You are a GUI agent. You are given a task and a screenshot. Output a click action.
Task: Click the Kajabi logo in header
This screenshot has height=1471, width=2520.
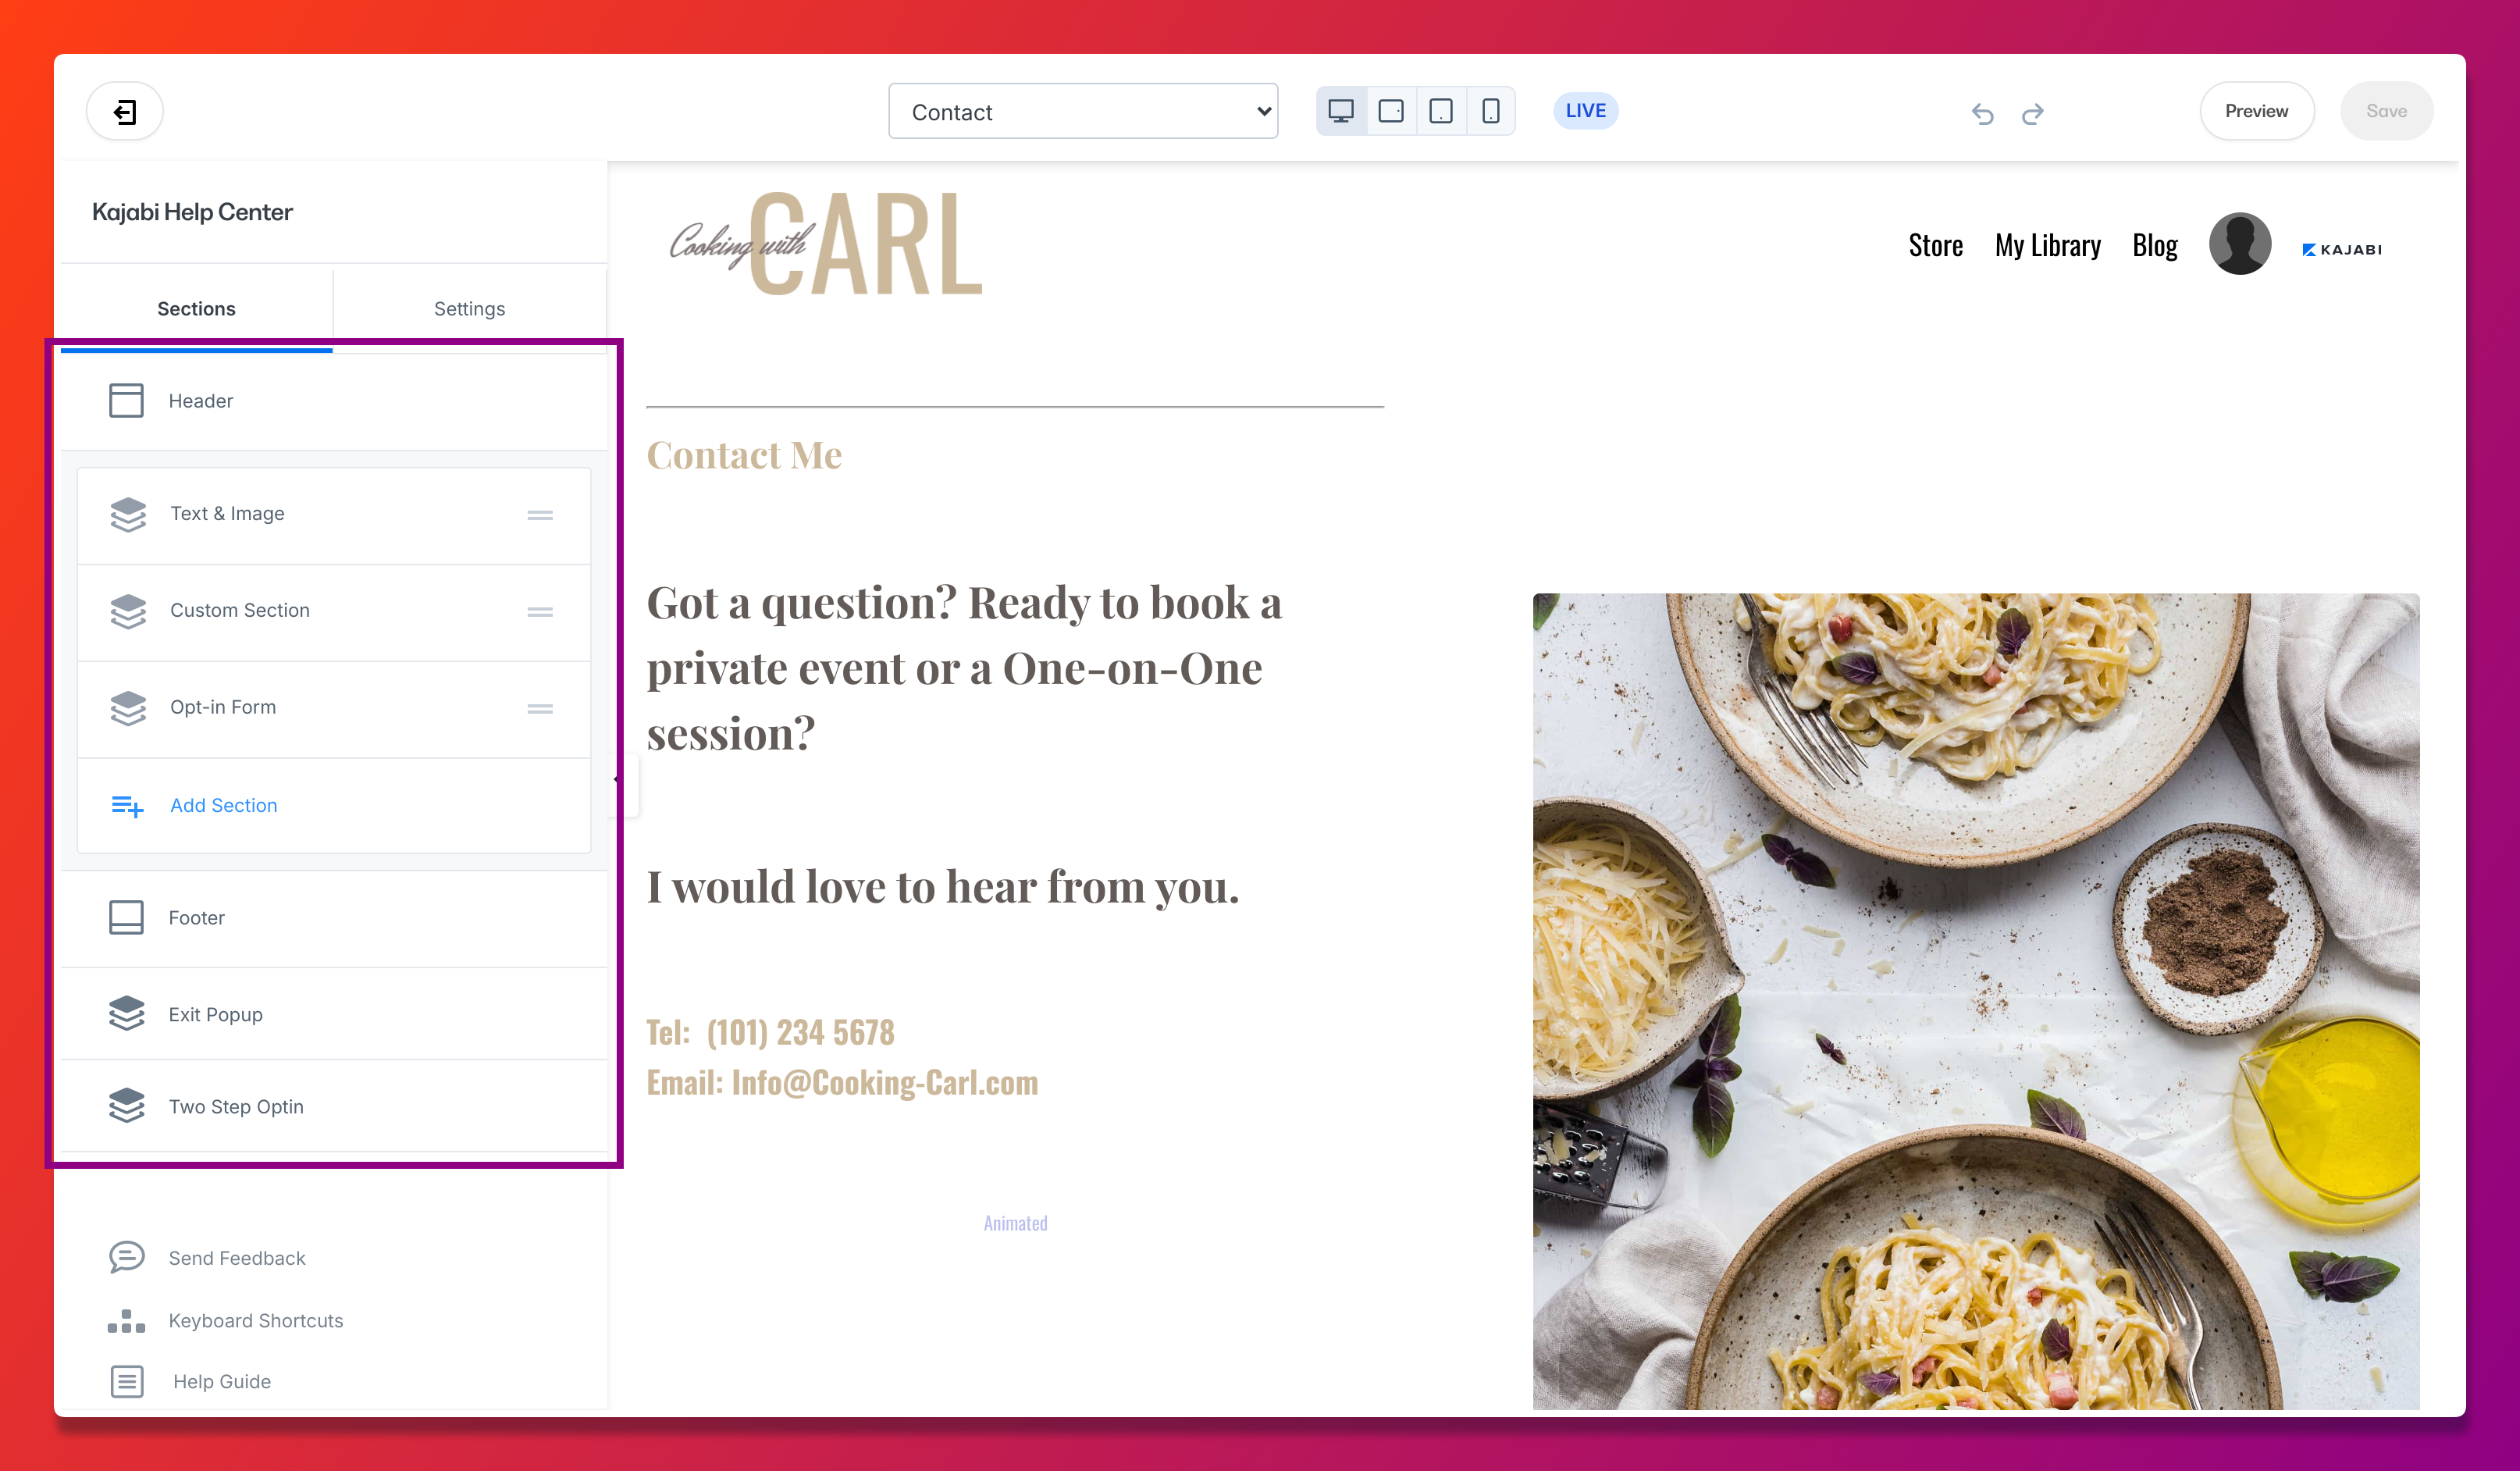click(x=2341, y=250)
